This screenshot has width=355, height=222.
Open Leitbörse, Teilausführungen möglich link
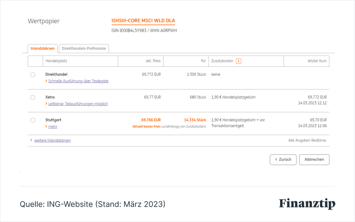click(78, 104)
